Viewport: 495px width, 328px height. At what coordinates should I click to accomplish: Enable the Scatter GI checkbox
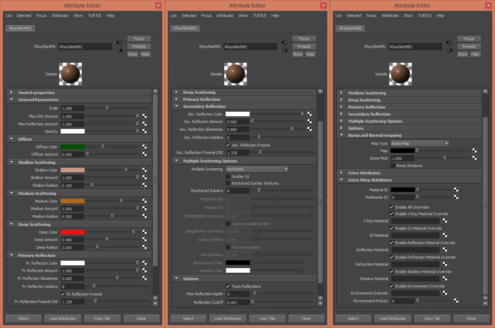228,176
